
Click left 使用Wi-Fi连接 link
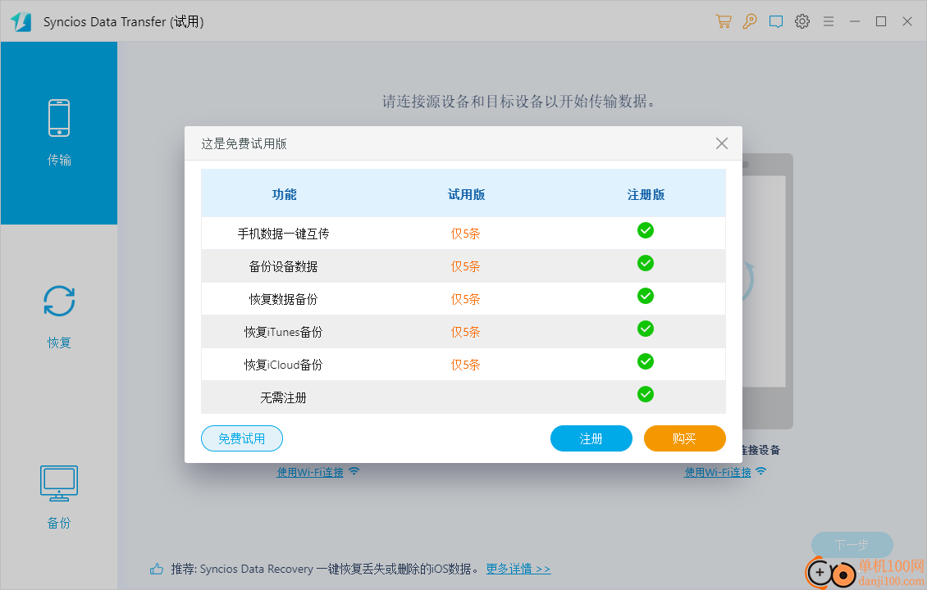click(x=310, y=472)
